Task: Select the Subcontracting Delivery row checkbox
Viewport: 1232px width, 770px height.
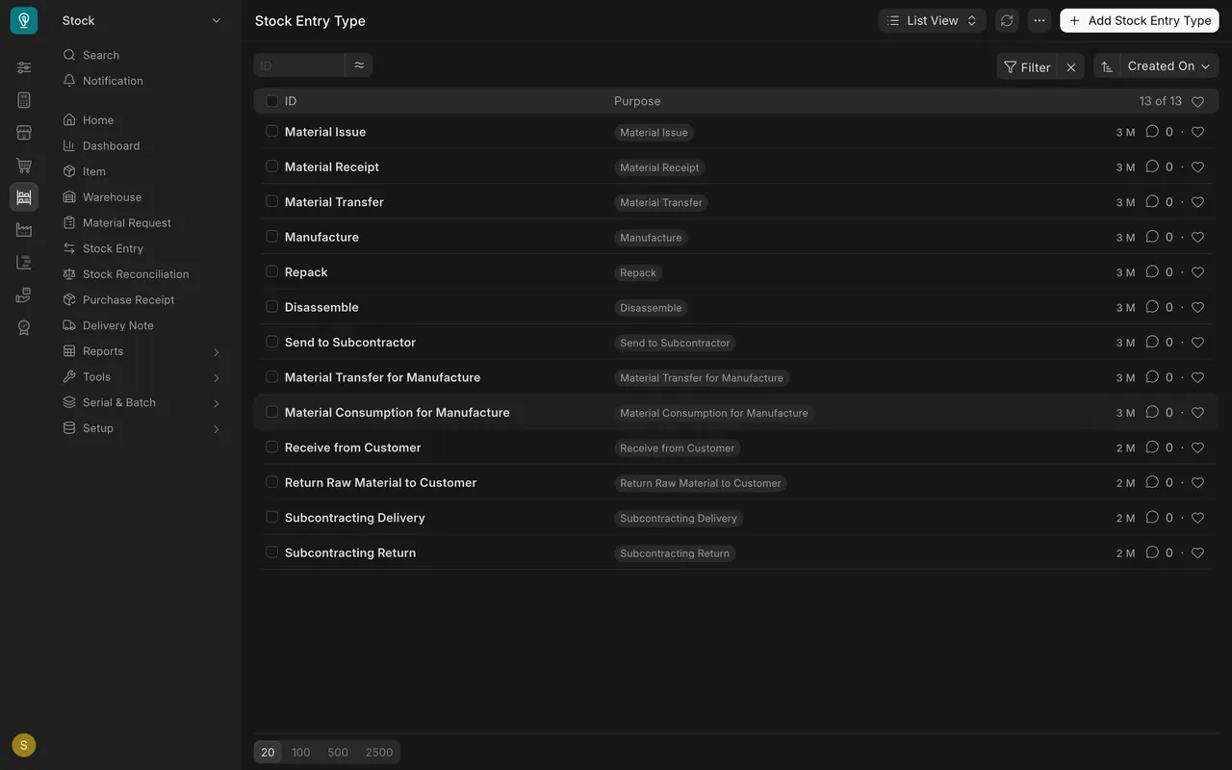Action: (x=271, y=517)
